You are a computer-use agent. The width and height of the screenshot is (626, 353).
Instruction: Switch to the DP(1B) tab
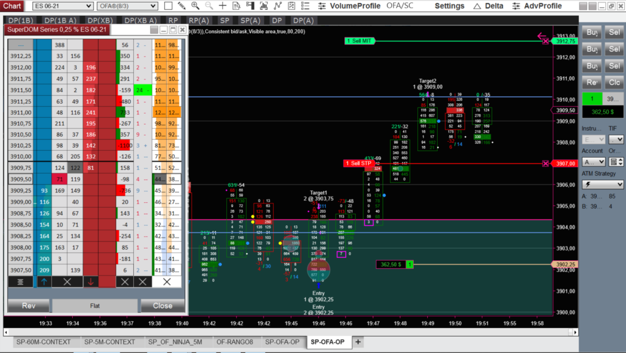21,20
